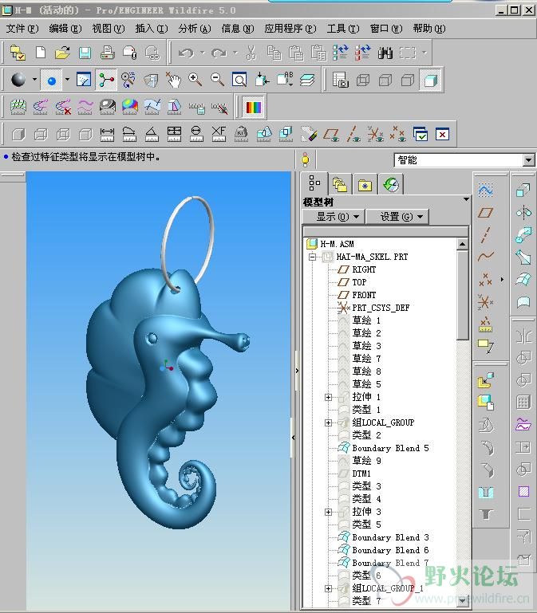Expand the 拉伸 3 feature
This screenshot has width=537, height=613.
pos(329,512)
